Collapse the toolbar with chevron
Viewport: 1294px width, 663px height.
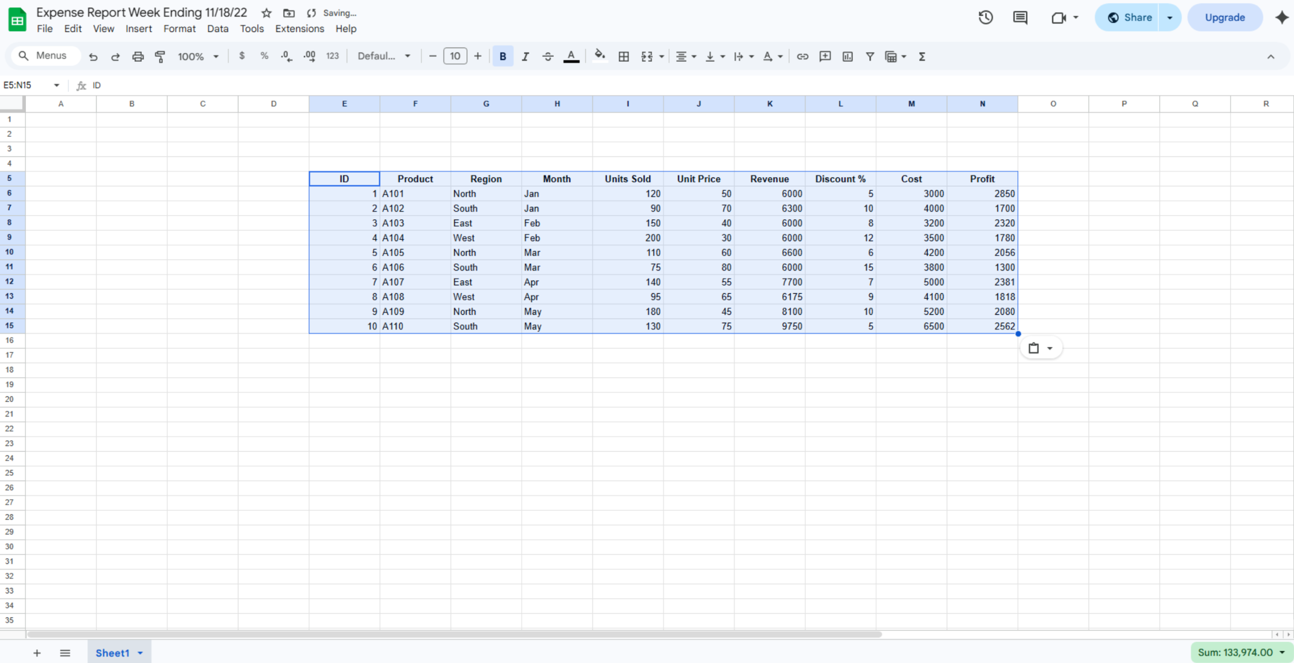pos(1270,56)
